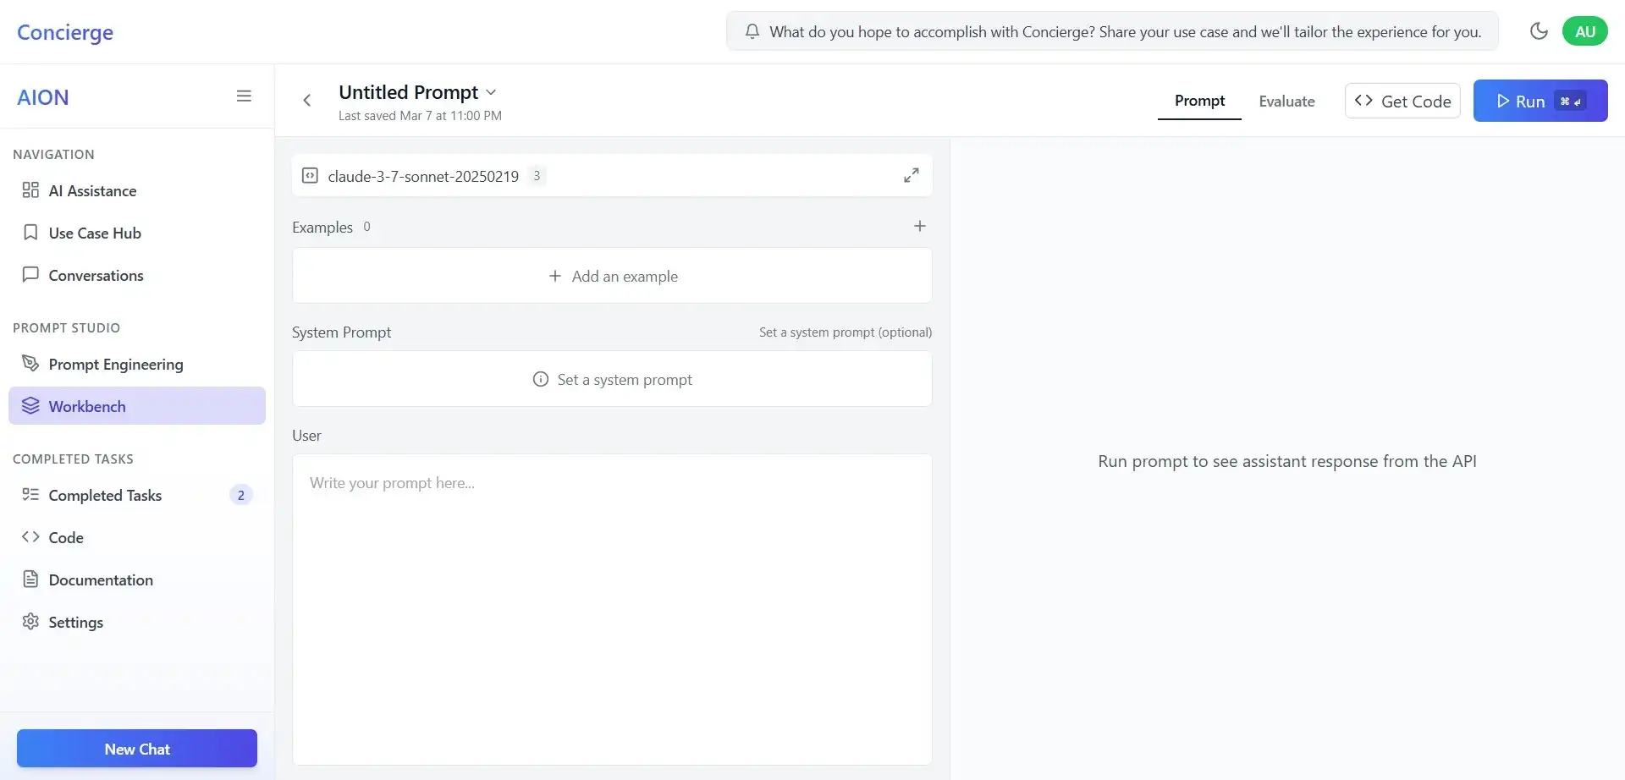The height and width of the screenshot is (780, 1625).
Task: Open the Untitled Prompt name dropdown
Action: [492, 92]
